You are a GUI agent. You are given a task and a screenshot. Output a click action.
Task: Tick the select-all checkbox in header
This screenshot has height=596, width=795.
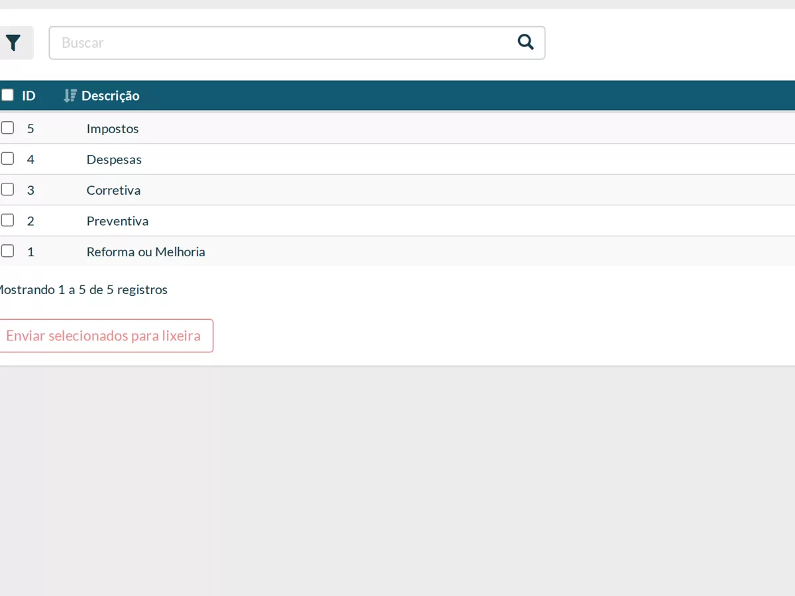7,95
